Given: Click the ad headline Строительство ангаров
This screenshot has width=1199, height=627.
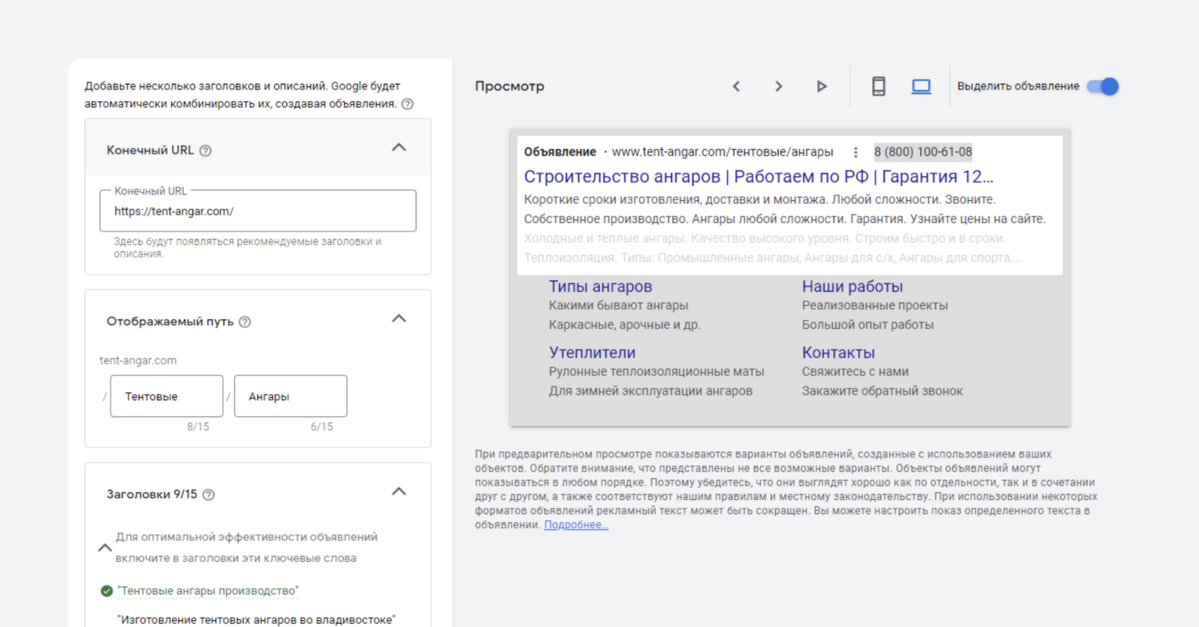Looking at the screenshot, I should click(x=758, y=177).
